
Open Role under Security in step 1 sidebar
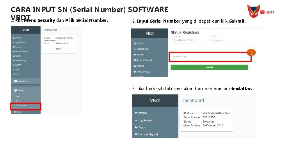[x=18, y=101]
